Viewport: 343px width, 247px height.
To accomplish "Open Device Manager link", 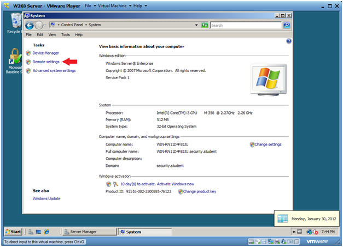I will (x=46, y=53).
